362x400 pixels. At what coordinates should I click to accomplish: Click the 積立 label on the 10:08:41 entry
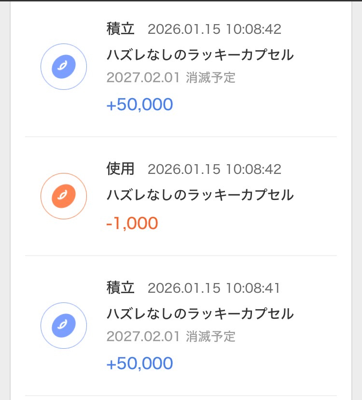pyautogui.click(x=120, y=288)
